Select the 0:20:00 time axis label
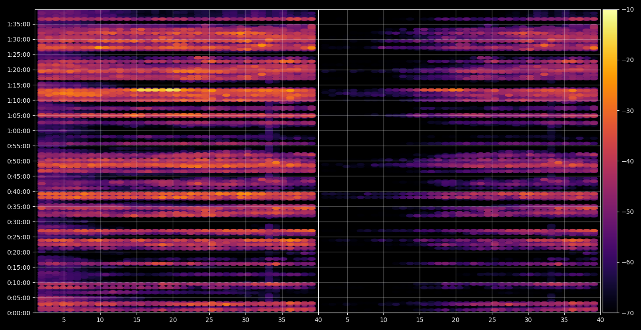 point(19,252)
